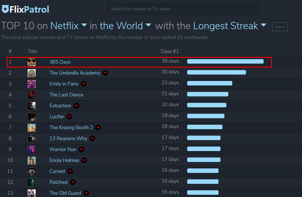Click the Netflix N badge beside The Umbrella Academy

coord(105,73)
